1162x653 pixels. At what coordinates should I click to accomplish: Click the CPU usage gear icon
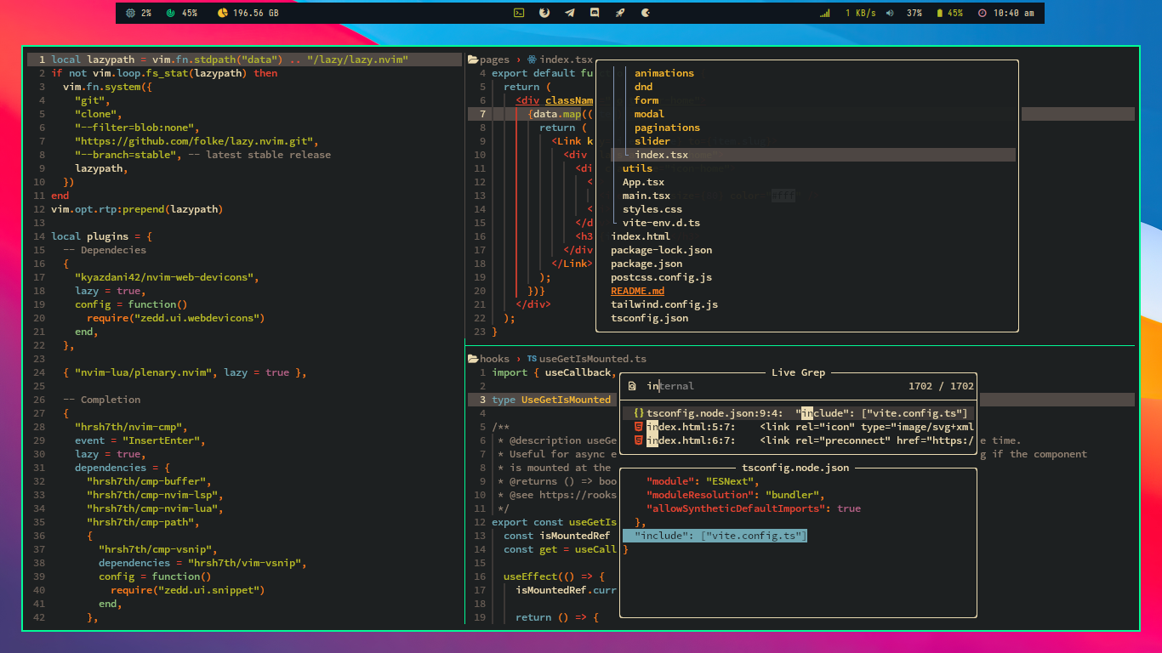[x=130, y=13]
